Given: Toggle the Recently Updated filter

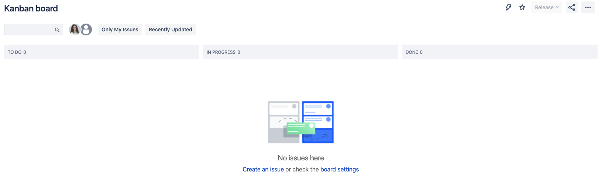Looking at the screenshot, I should (x=171, y=29).
